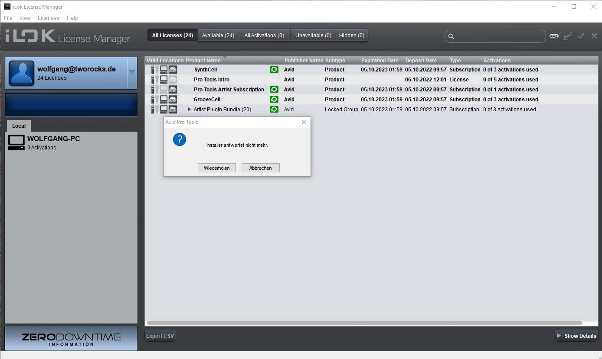Viewport: 602px width, 359px height.
Task: Click computer location icon in Pro Tools Artist Subscription row
Action: pos(164,89)
